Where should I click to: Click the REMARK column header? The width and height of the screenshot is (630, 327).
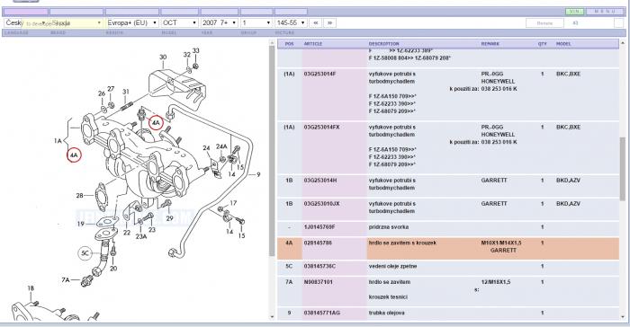(x=490, y=44)
